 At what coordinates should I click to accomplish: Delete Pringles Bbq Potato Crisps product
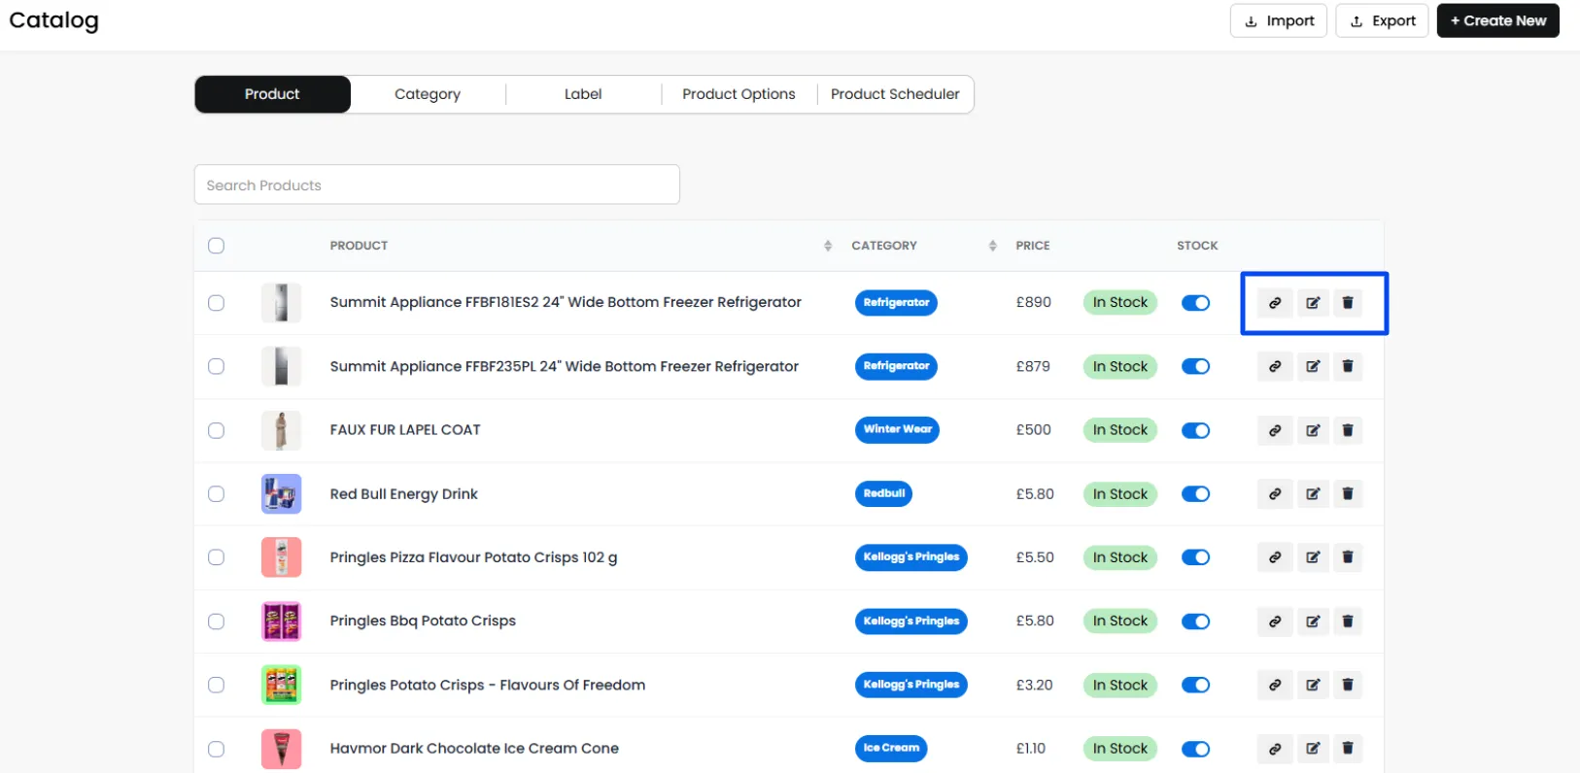1348,622
